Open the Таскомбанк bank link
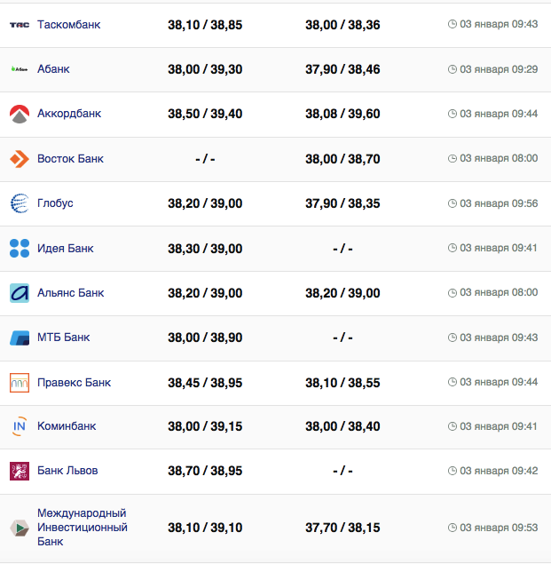The width and height of the screenshot is (551, 564). [68, 25]
